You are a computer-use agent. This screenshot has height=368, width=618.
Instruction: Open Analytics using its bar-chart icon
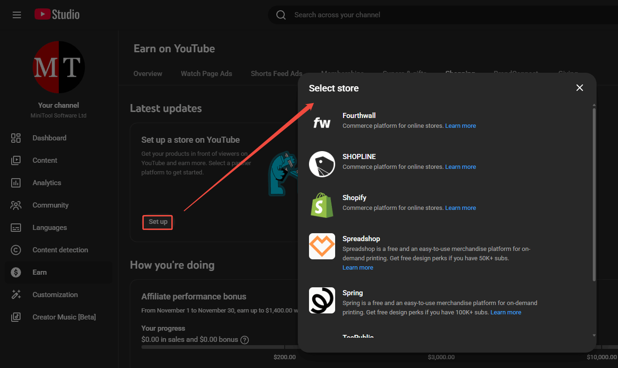tap(15, 182)
